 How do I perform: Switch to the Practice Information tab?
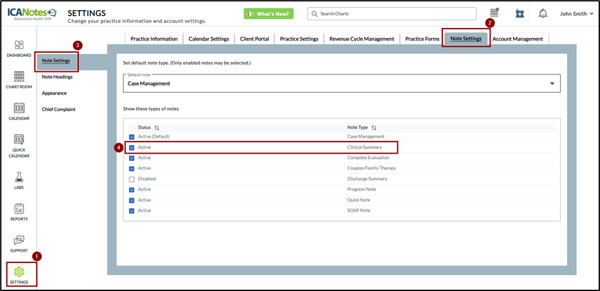[154, 39]
